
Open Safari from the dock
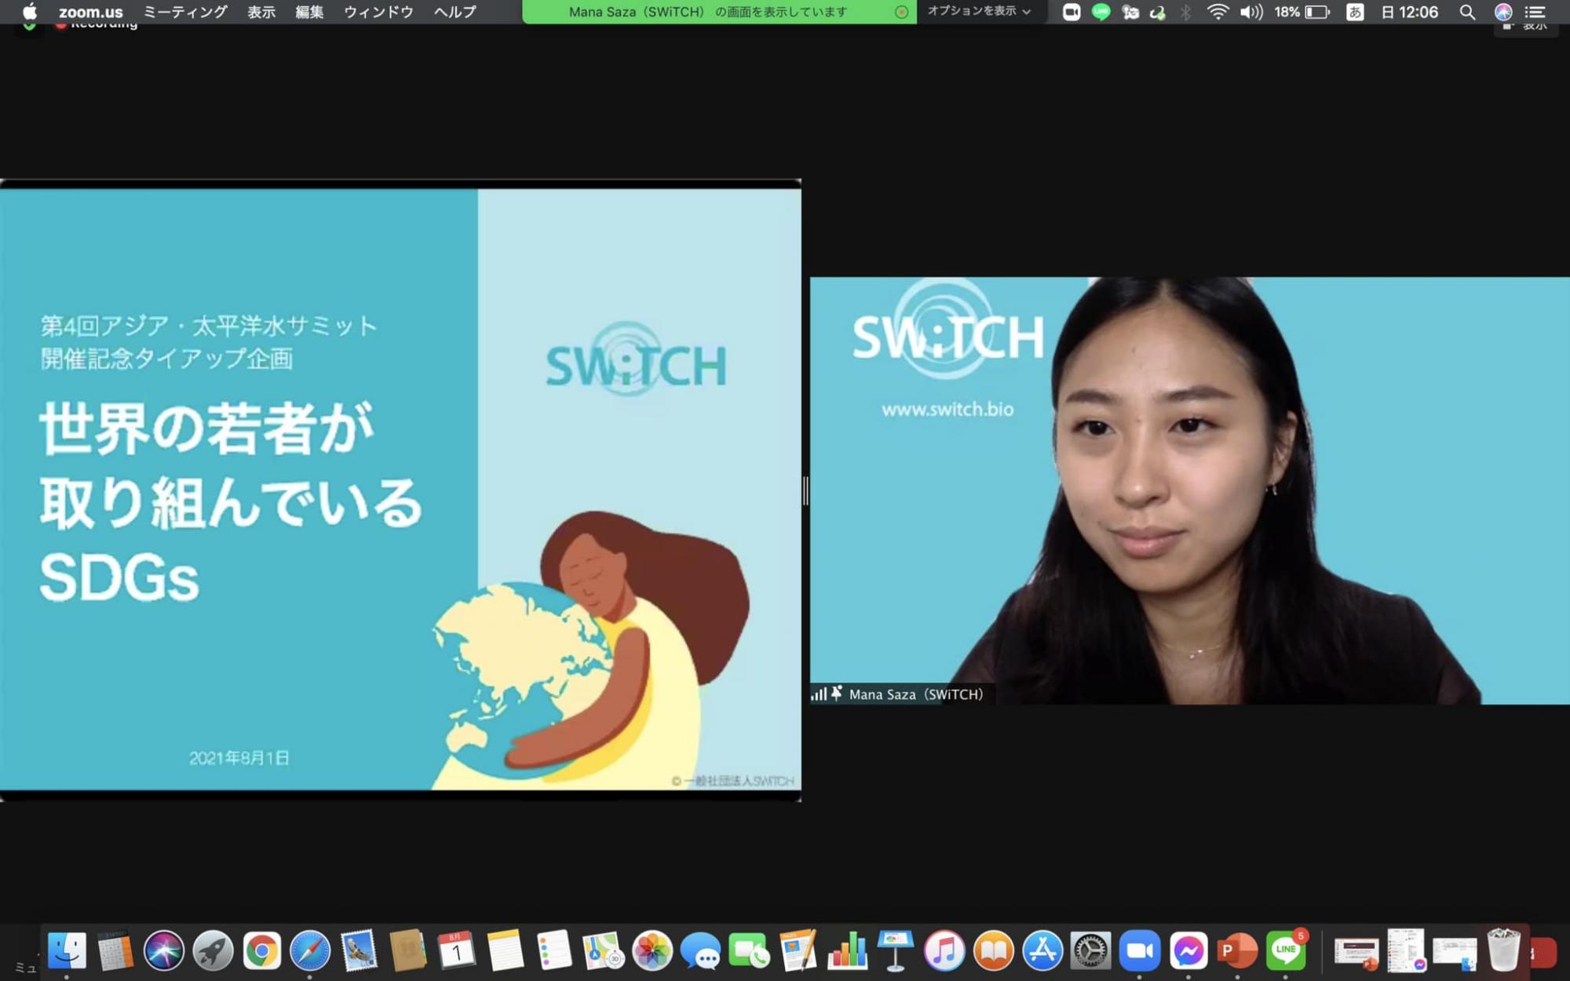tap(310, 950)
